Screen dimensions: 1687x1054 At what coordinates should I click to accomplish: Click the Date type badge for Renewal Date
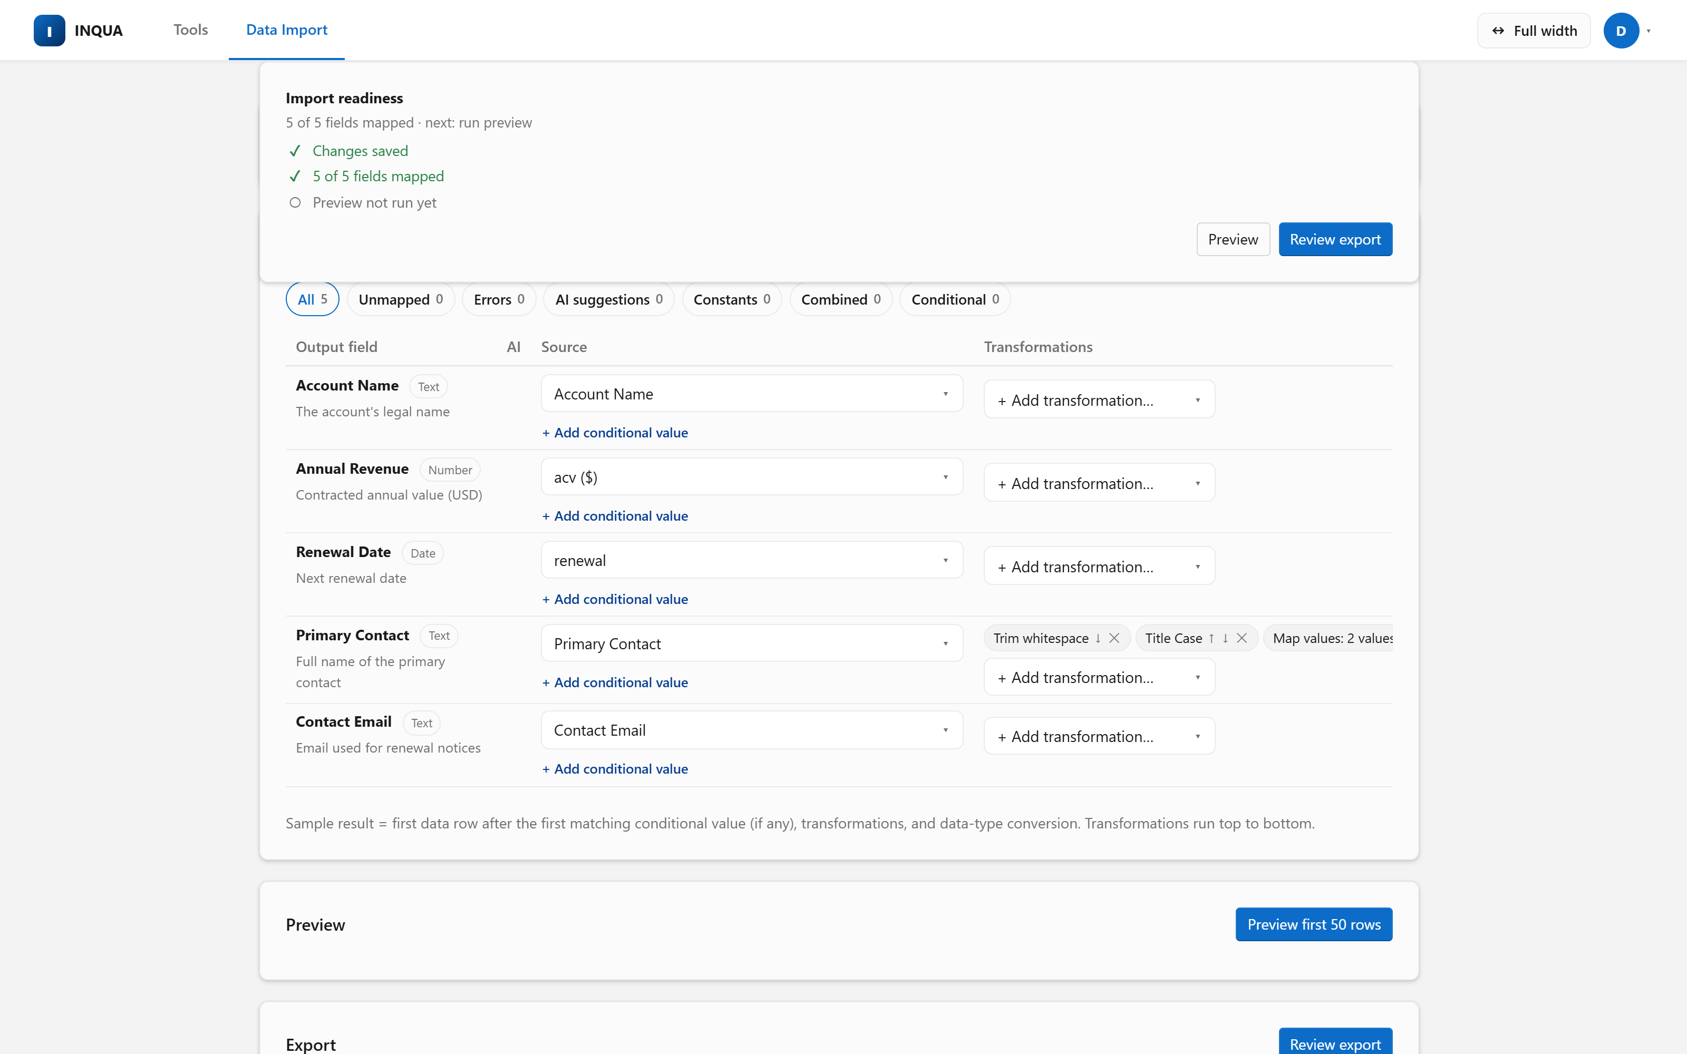tap(422, 553)
